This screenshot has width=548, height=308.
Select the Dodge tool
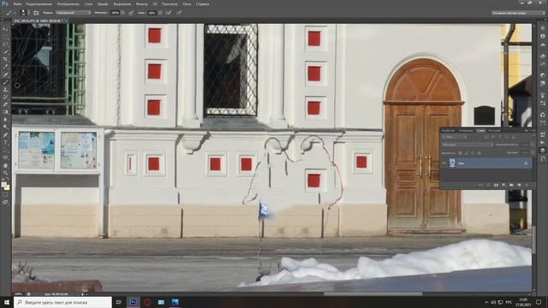point(5,127)
